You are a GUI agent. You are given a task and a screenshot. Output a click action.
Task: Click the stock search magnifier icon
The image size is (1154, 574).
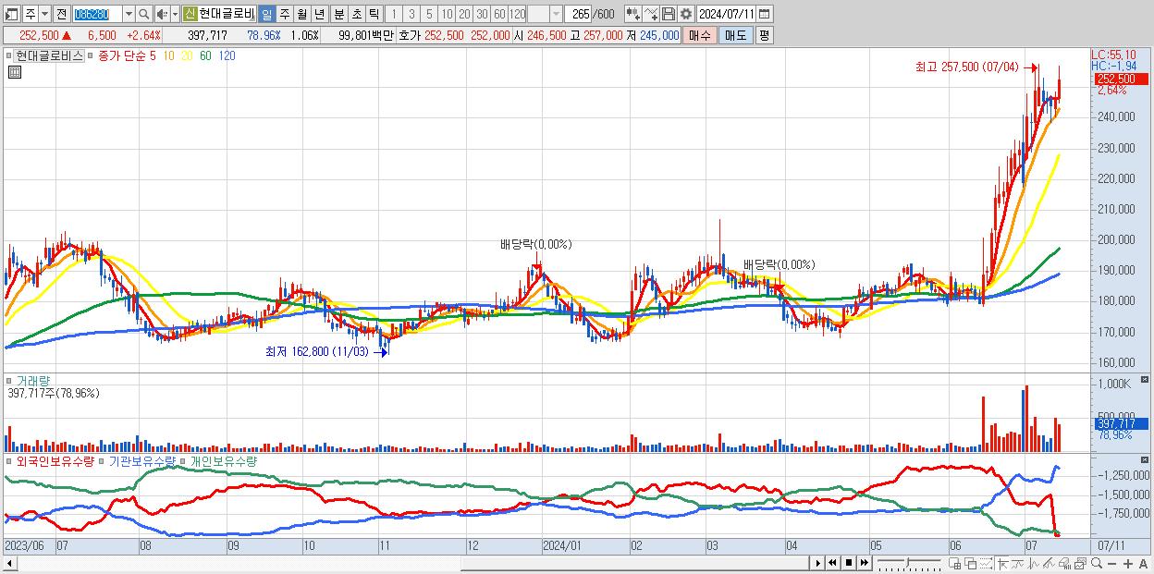[143, 14]
